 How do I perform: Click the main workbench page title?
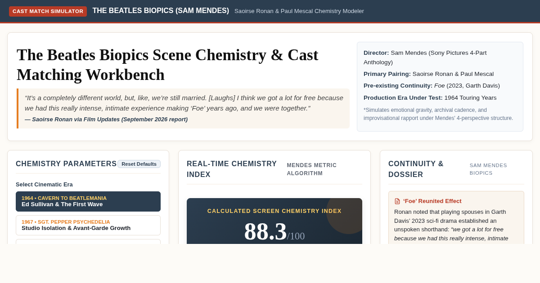click(167, 65)
